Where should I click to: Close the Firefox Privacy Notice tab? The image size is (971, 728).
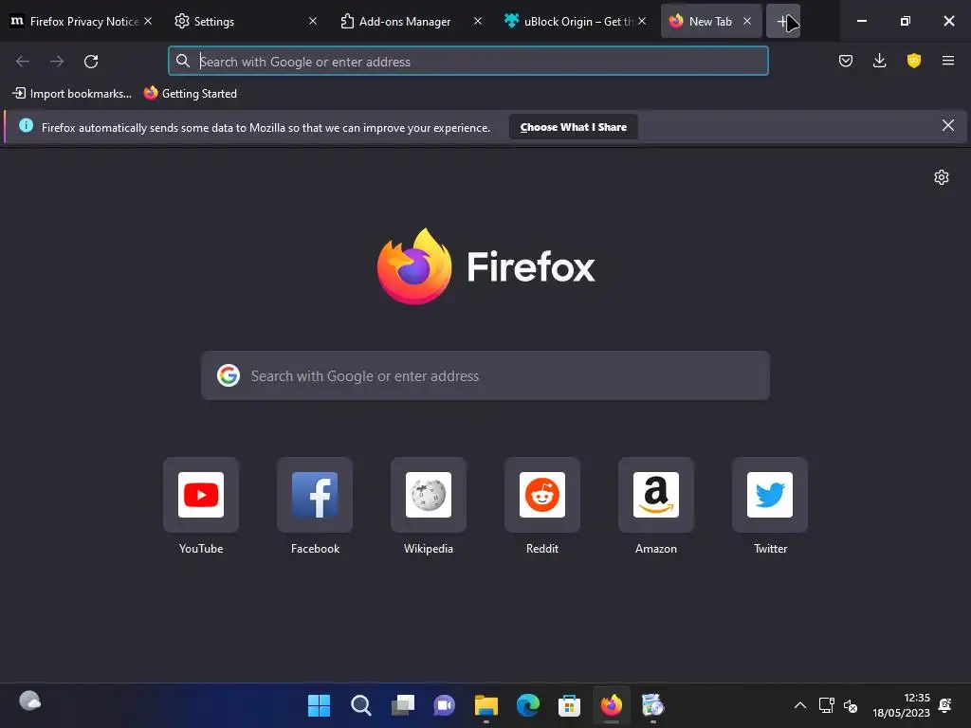(x=148, y=21)
